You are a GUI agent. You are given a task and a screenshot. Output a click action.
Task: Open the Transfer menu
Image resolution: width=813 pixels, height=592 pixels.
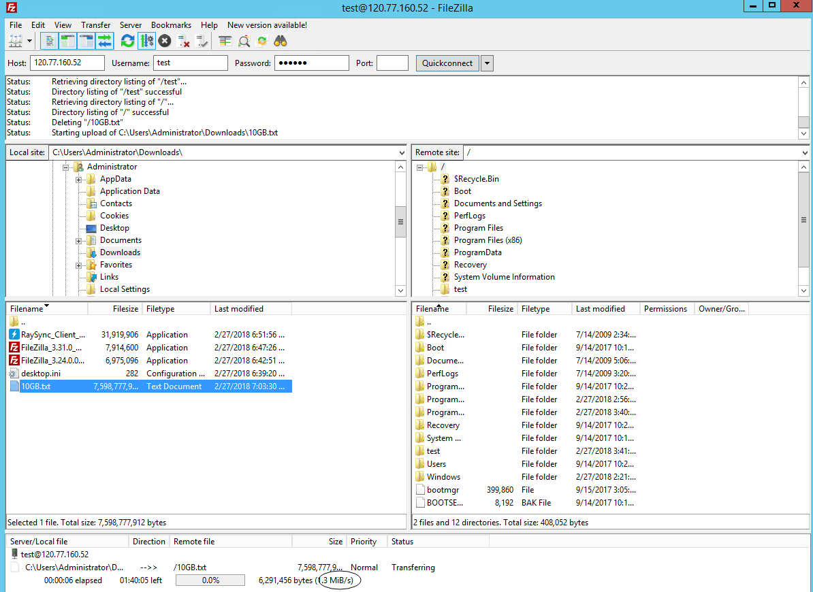point(95,25)
